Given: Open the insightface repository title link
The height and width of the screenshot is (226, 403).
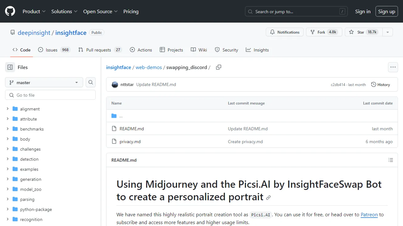Looking at the screenshot, I should 71,32.
